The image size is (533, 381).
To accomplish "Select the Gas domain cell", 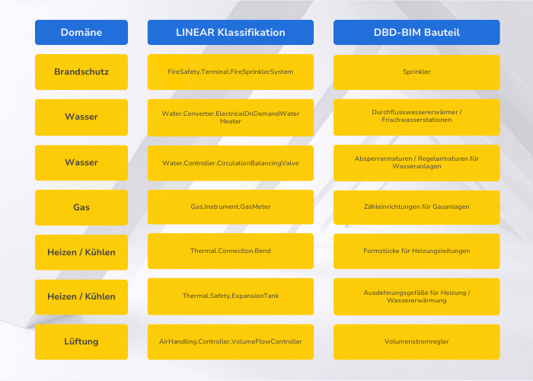I will click(81, 207).
